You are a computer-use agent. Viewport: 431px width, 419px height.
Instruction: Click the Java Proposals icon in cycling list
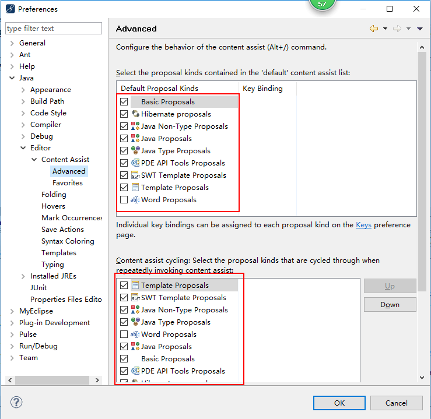tap(135, 347)
